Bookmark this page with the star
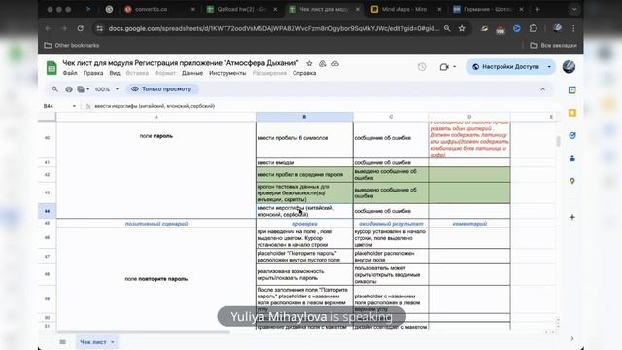 (462, 28)
